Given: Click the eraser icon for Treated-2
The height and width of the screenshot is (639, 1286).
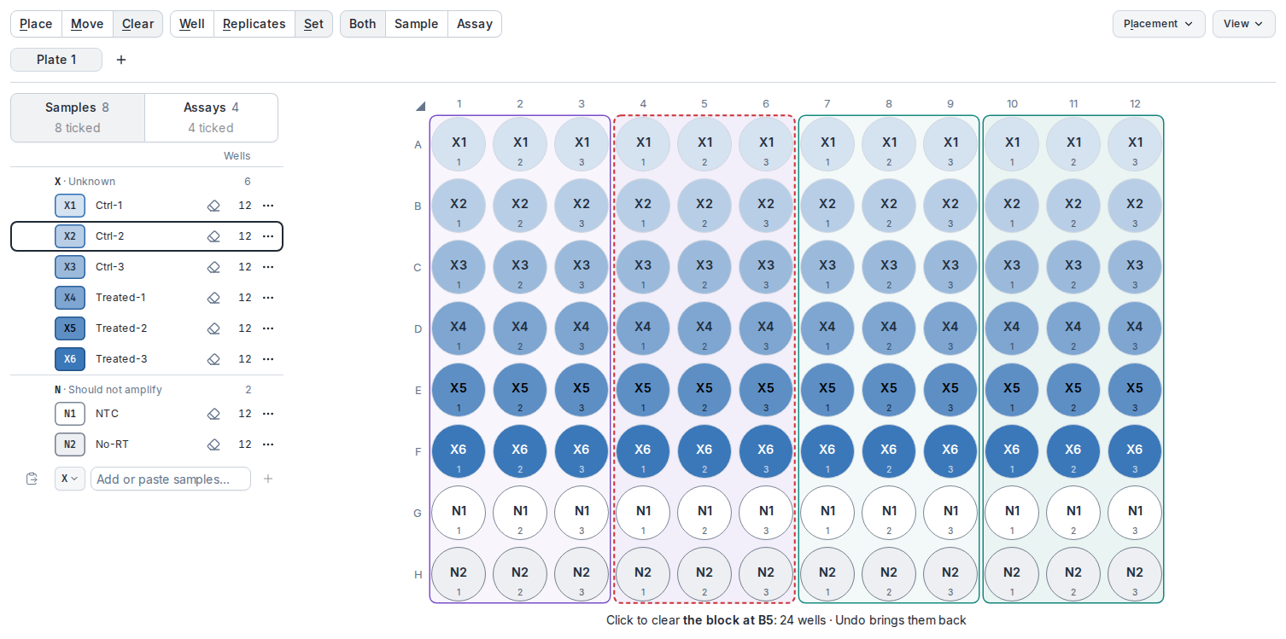Looking at the screenshot, I should pyautogui.click(x=213, y=328).
